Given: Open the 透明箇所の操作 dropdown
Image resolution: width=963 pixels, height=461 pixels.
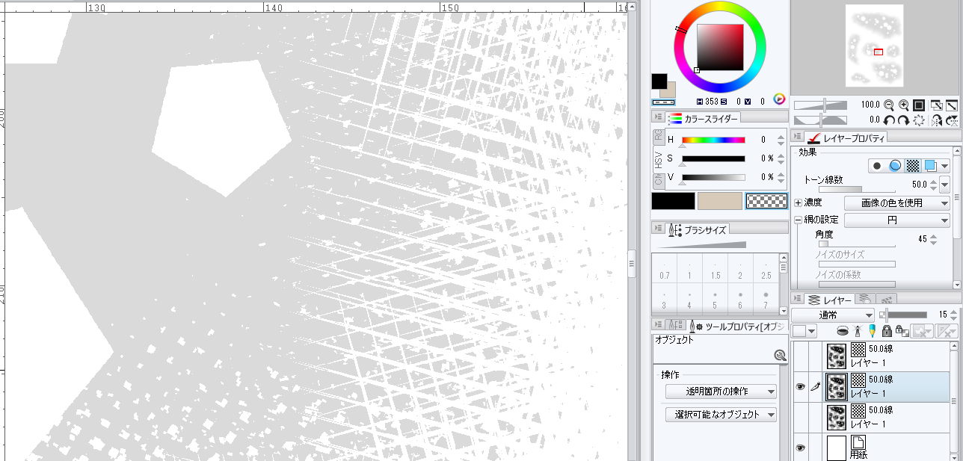Looking at the screenshot, I should [x=721, y=392].
